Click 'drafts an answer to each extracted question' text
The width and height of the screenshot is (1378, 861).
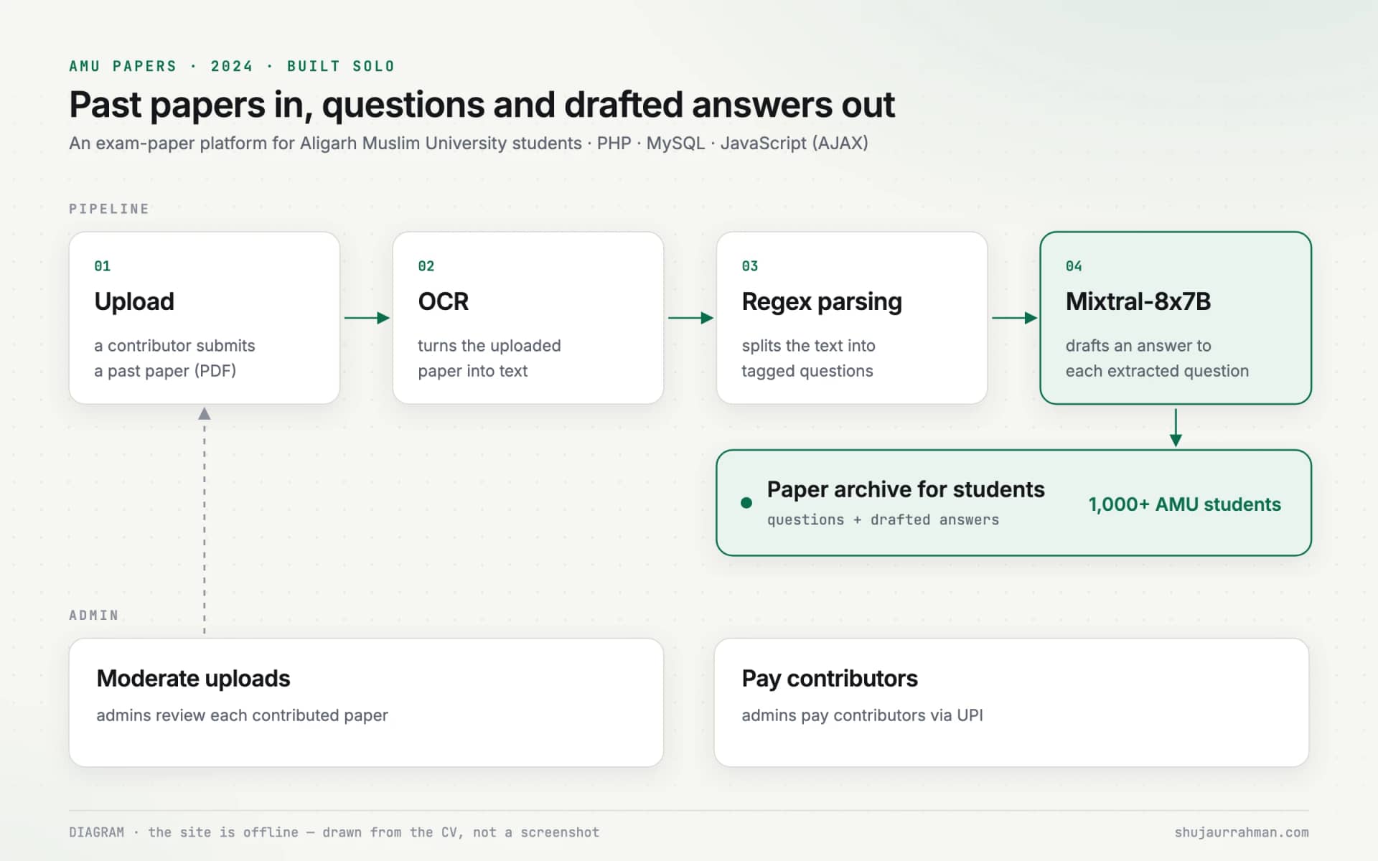(1157, 358)
